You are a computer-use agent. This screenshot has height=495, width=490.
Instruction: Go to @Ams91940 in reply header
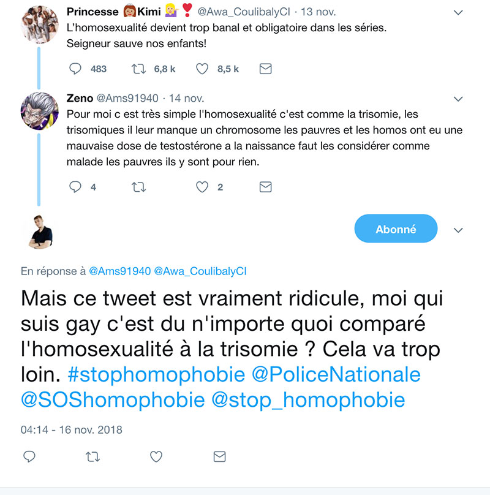(x=120, y=271)
